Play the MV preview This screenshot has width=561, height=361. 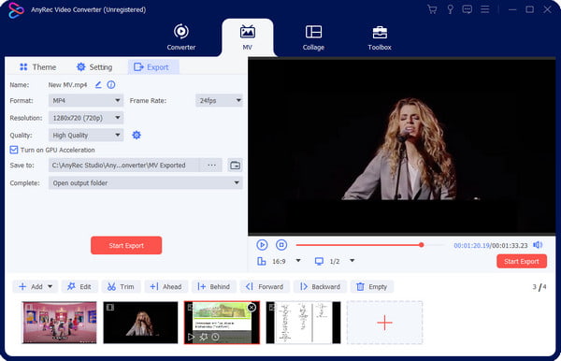pyautogui.click(x=262, y=245)
